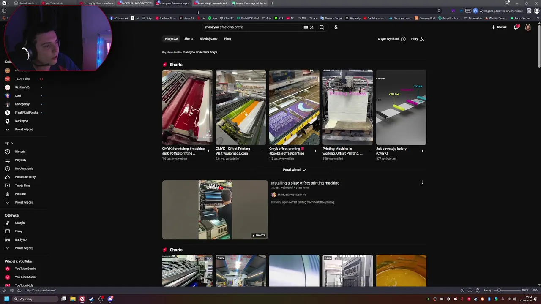Open a new browser tab with plus

click(x=272, y=3)
